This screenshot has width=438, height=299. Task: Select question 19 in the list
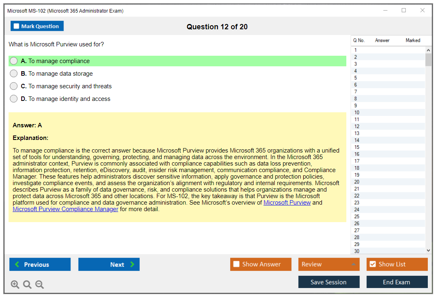[x=388, y=175]
